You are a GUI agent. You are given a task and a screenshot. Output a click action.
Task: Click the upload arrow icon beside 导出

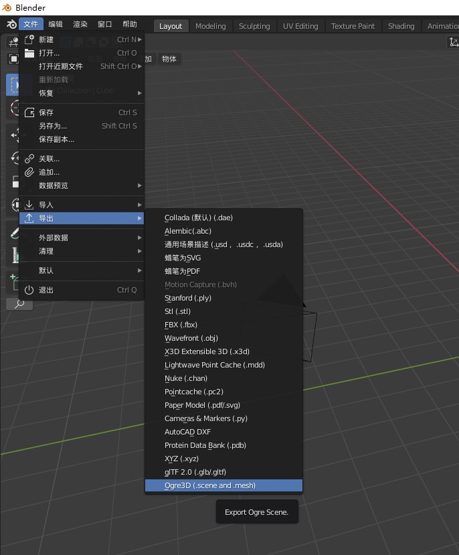pyautogui.click(x=29, y=218)
